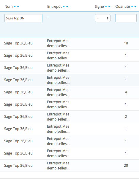
Task: Click the Quantité column header label
Action: (x=123, y=7)
